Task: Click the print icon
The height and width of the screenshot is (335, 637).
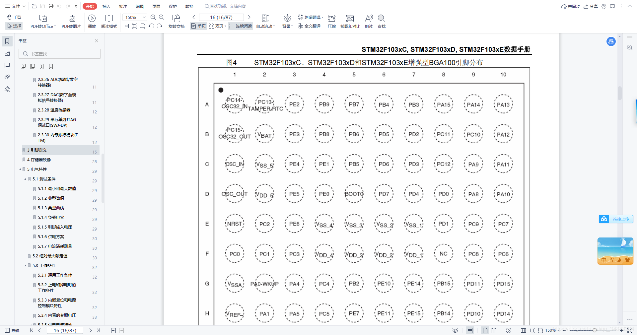Action: 51,6
